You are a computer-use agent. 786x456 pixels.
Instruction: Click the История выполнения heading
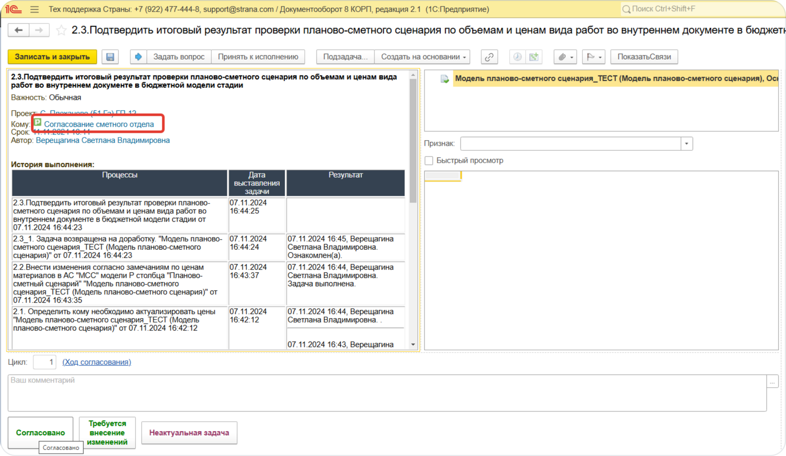52,165
